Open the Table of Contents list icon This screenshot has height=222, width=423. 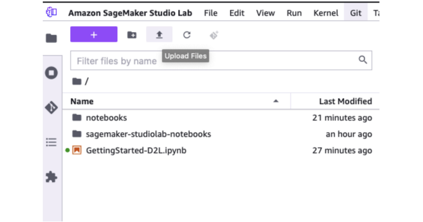point(51,142)
